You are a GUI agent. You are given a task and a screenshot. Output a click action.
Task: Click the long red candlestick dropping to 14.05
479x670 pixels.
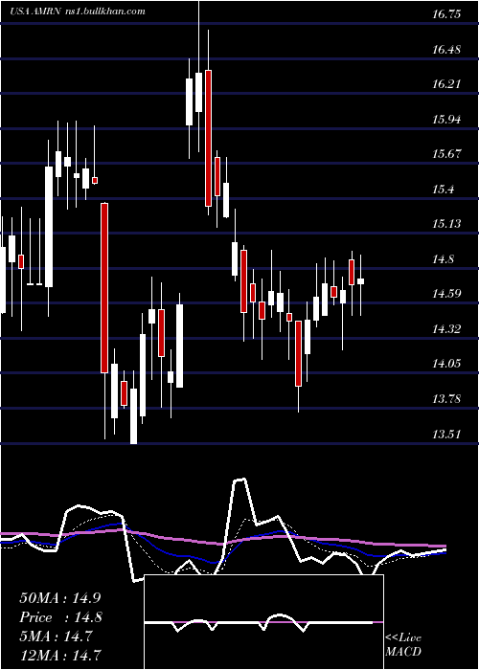104,288
